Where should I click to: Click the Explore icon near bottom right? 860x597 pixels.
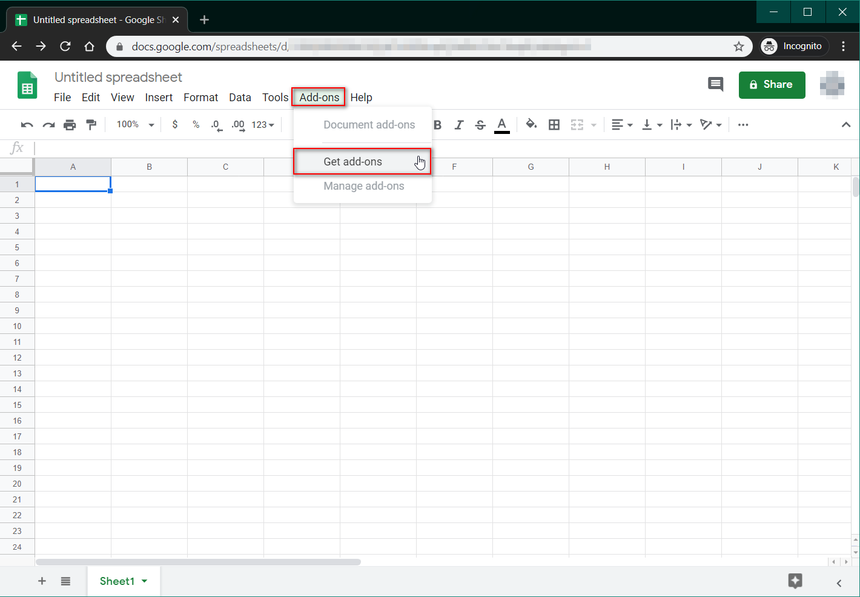tap(795, 581)
